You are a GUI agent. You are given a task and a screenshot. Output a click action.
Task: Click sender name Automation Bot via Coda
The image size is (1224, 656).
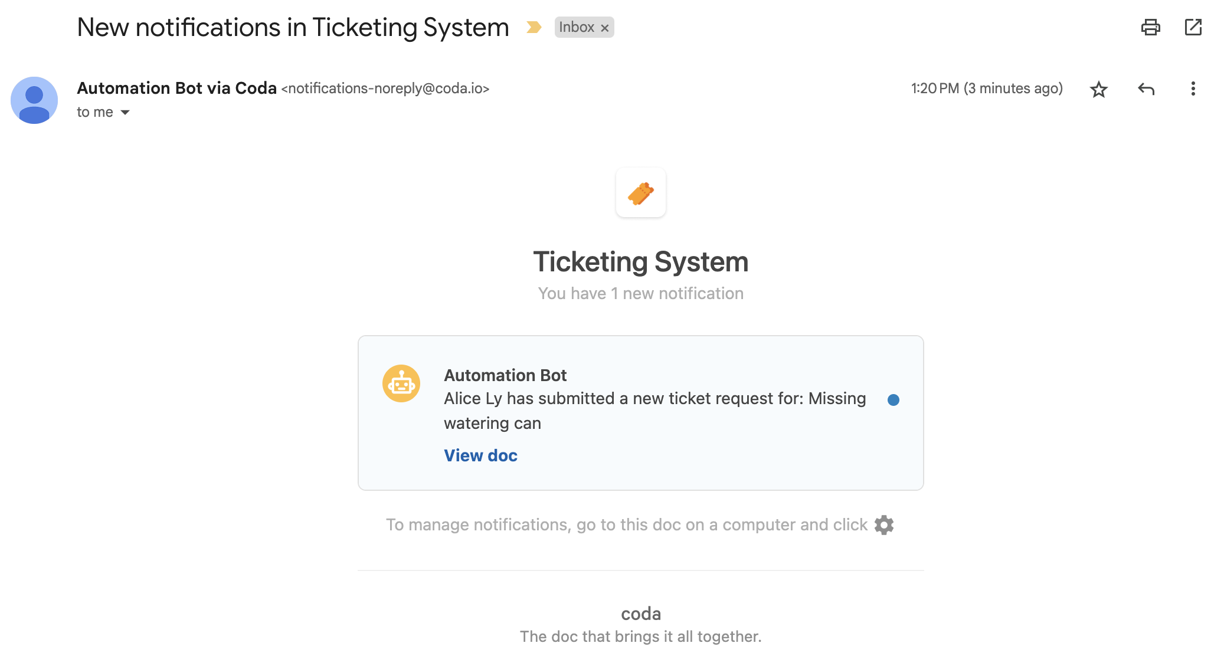tap(176, 88)
